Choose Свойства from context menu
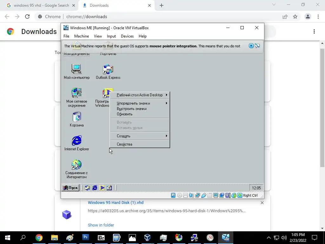The height and width of the screenshot is (244, 325). pyautogui.click(x=140, y=144)
